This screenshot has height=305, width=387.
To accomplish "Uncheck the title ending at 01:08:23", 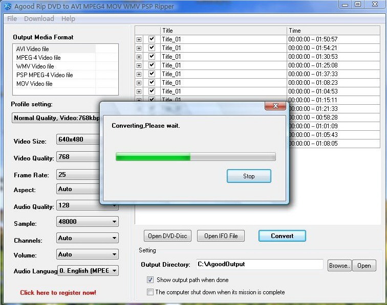I will [152, 82].
